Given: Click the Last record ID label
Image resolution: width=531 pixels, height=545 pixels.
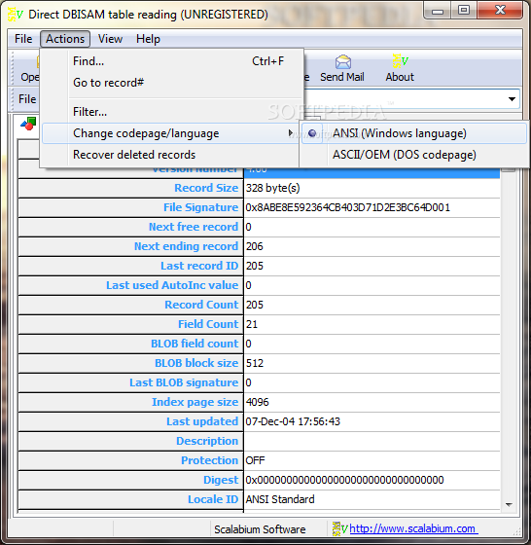Looking at the screenshot, I should pos(199,266).
